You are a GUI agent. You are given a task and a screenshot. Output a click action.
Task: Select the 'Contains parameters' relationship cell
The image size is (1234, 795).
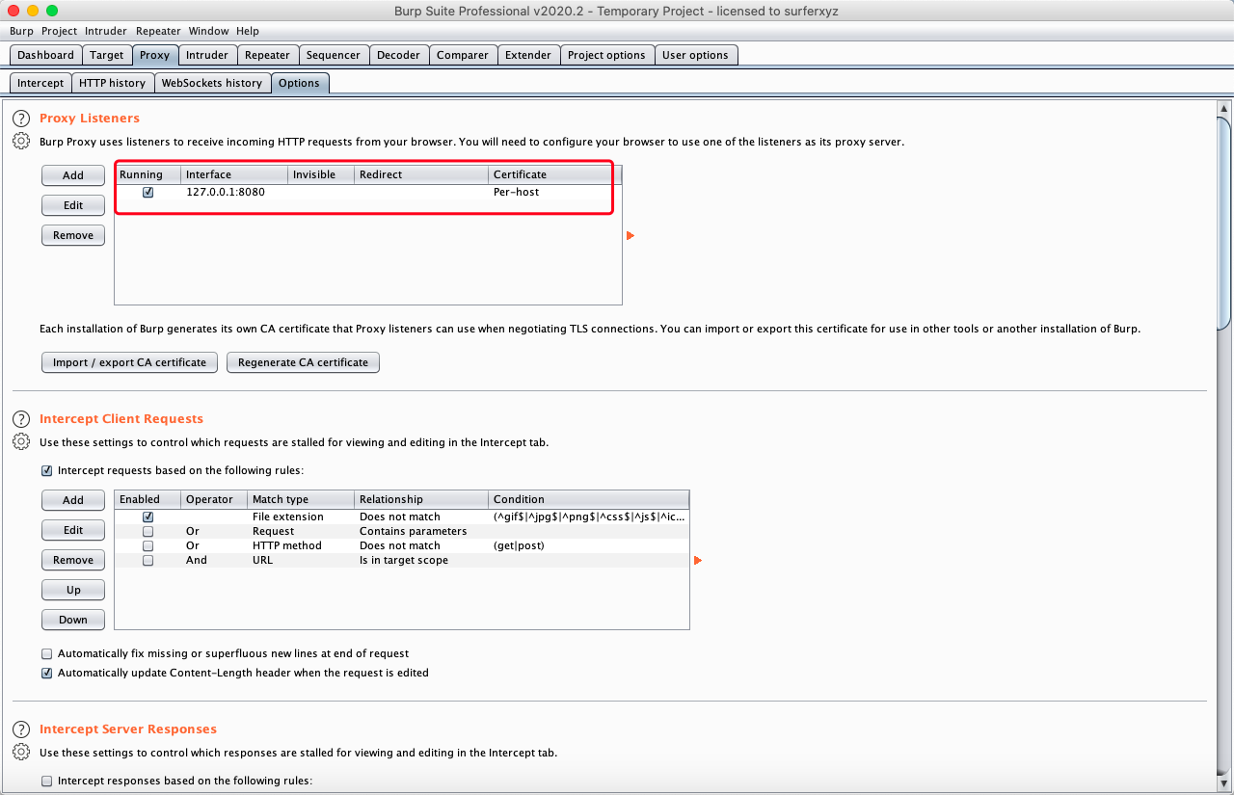(421, 531)
